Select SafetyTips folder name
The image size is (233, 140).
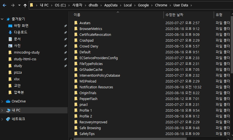click(x=87, y=134)
